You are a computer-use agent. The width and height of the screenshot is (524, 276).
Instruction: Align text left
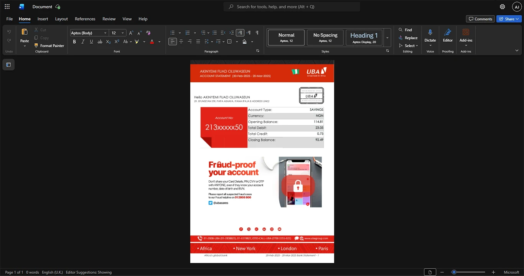click(x=173, y=42)
